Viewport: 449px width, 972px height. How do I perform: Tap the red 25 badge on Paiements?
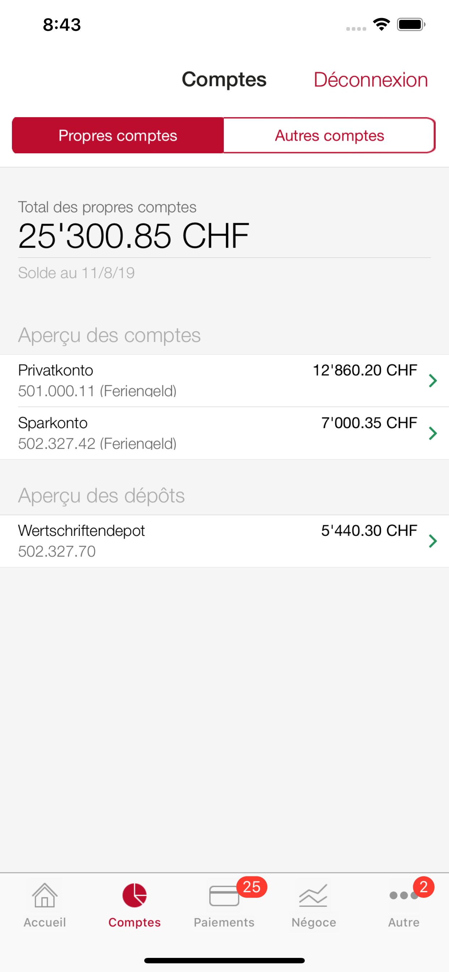click(252, 887)
